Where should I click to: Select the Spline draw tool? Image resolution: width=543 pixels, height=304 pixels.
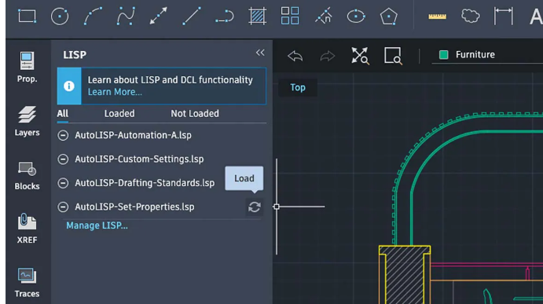tap(126, 16)
